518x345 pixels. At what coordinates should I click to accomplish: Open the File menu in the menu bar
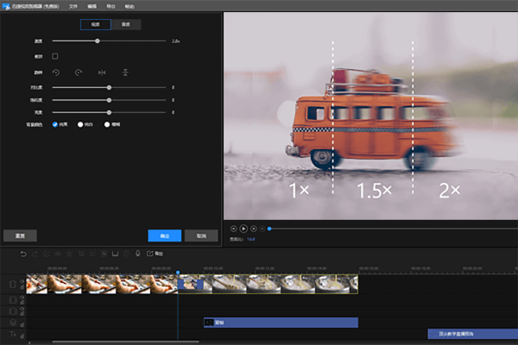pos(73,5)
